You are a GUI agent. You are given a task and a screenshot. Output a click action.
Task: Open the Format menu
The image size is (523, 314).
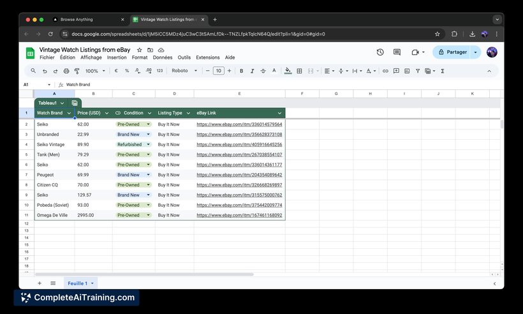[x=140, y=57]
